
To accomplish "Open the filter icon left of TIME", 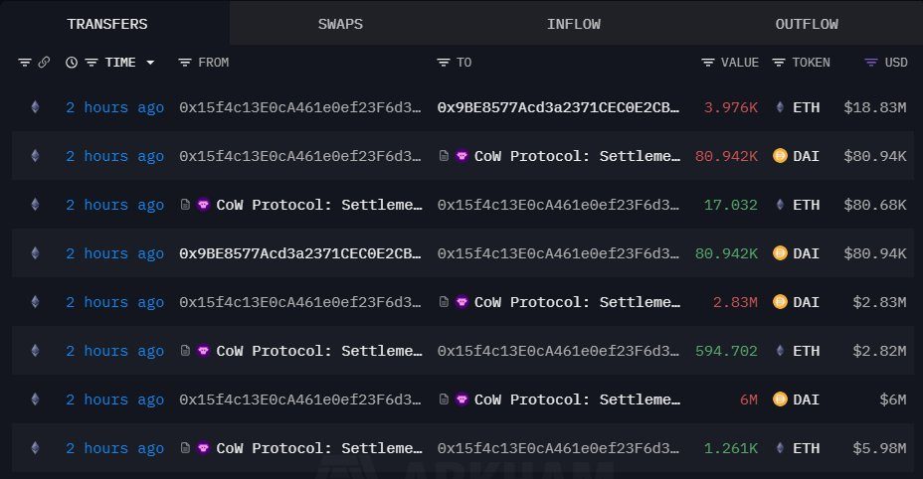I will pyautogui.click(x=92, y=63).
